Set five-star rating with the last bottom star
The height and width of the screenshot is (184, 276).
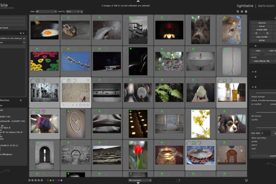tap(42, 180)
